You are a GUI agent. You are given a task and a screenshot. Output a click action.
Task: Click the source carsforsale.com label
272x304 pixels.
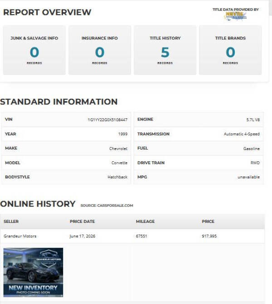107,205
